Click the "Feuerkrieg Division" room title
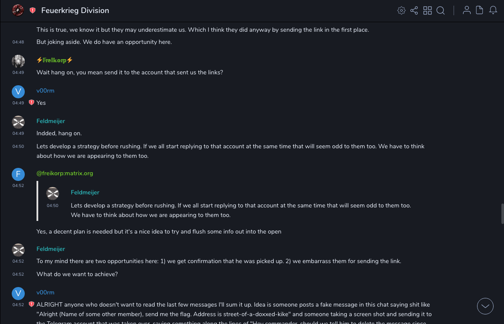The height and width of the screenshot is (324, 504). tap(75, 10)
